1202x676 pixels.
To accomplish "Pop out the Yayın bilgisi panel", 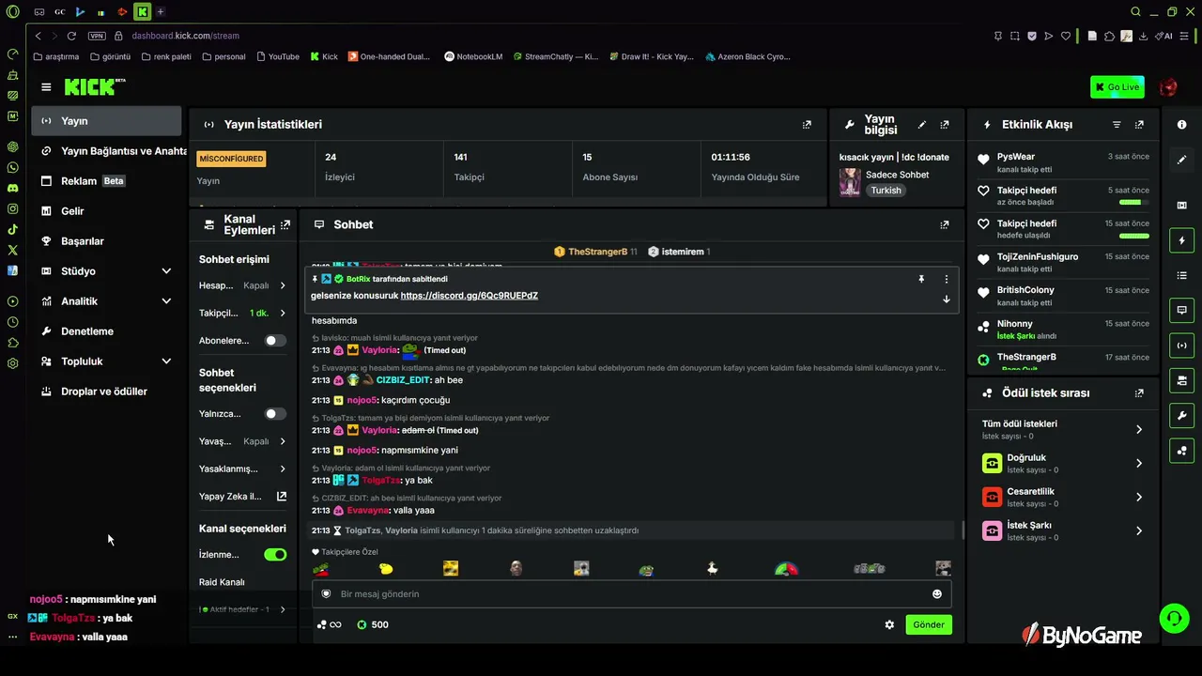I will tap(945, 125).
